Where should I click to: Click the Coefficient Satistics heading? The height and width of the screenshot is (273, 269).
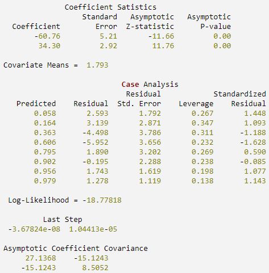(x=110, y=7)
